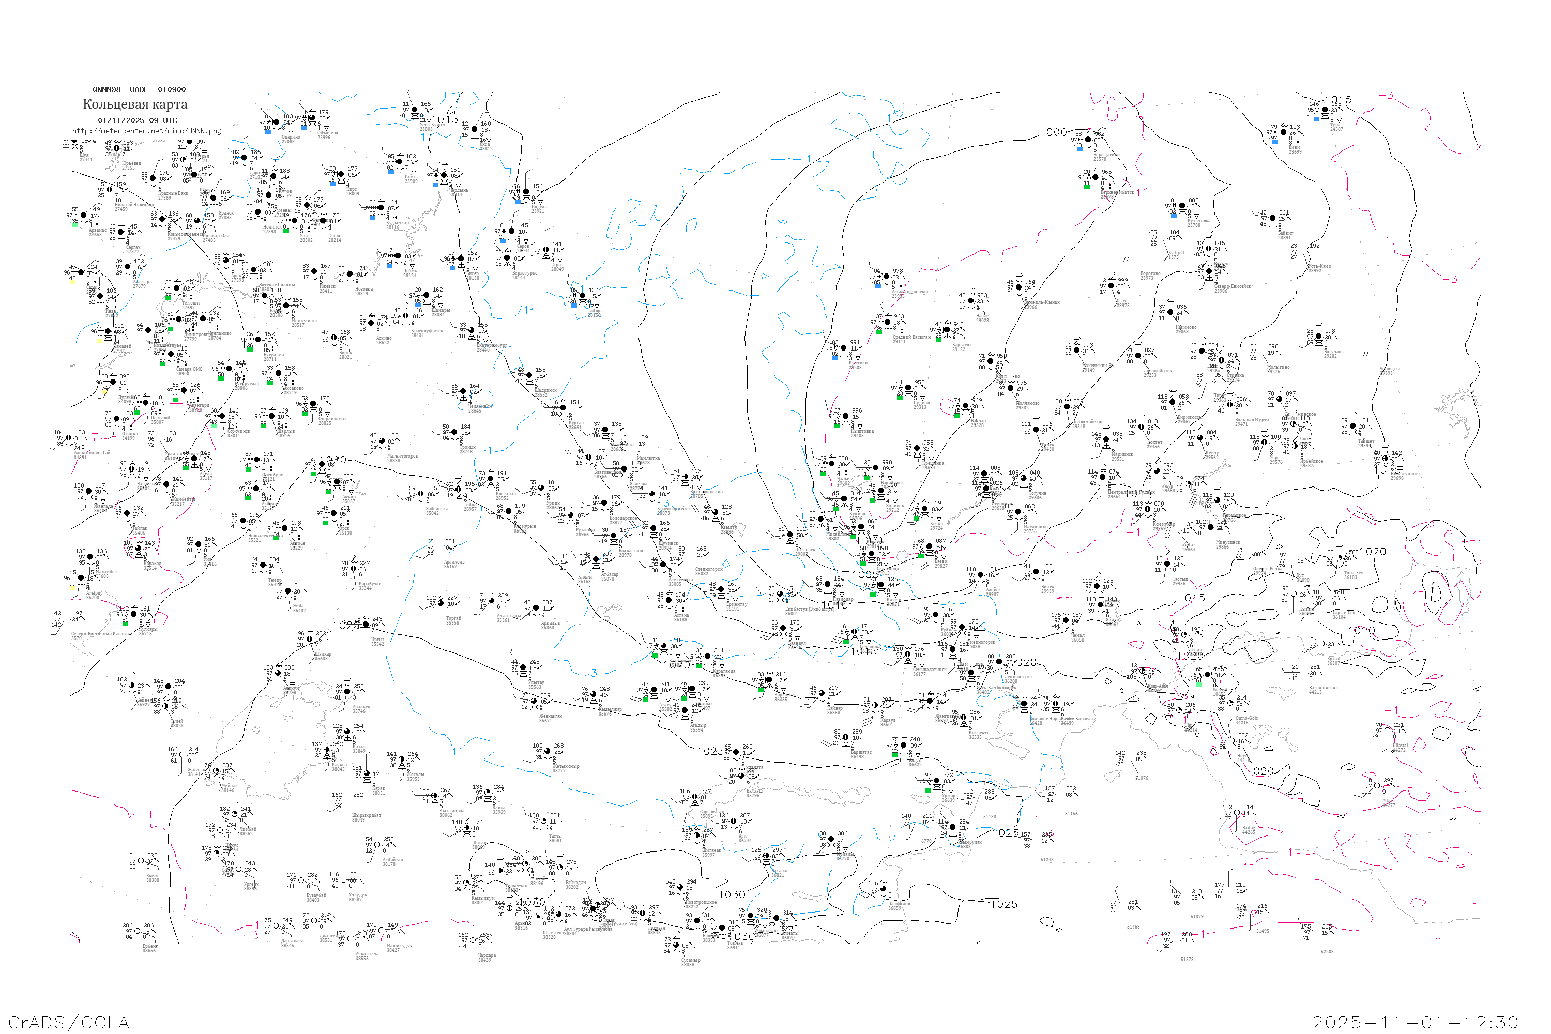1551x1034 pixels.
Task: Click the 2025-11-01-12:30 timestamp at bottom right
Action: click(1415, 1022)
